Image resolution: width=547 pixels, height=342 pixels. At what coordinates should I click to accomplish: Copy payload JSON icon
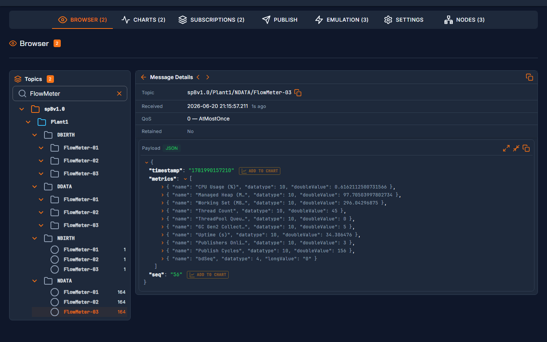[x=526, y=148]
